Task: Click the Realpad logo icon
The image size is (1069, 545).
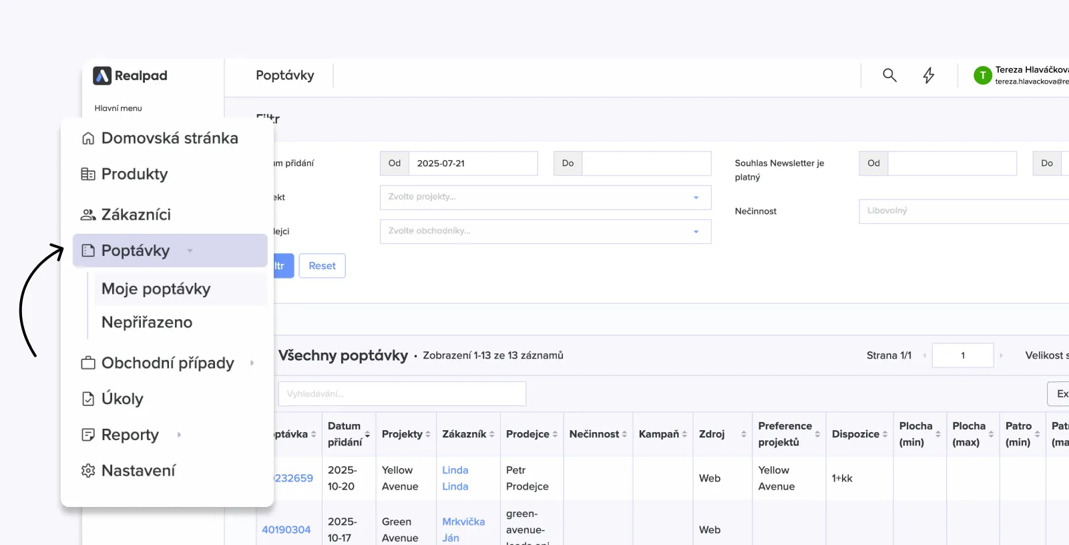Action: [x=102, y=75]
